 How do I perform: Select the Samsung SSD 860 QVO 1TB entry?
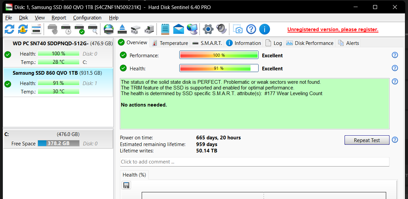pyautogui.click(x=58, y=82)
